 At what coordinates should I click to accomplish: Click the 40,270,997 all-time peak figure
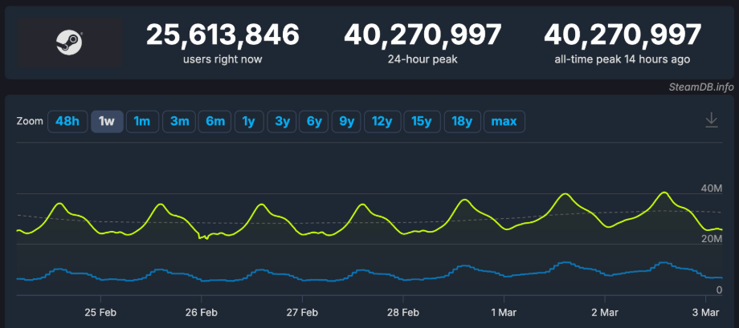622,35
